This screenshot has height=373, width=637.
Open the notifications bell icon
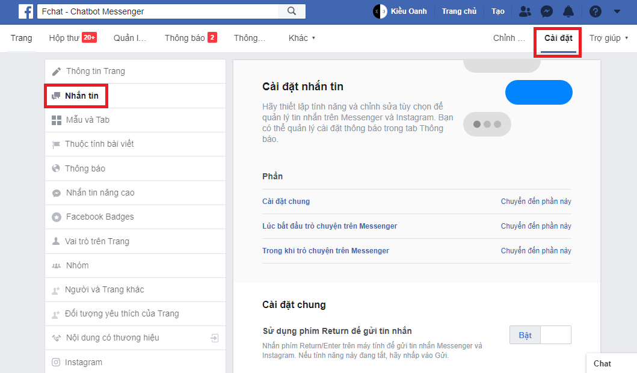(x=568, y=11)
